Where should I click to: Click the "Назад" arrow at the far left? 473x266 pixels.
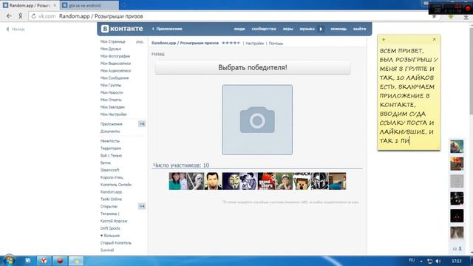(x=16, y=30)
